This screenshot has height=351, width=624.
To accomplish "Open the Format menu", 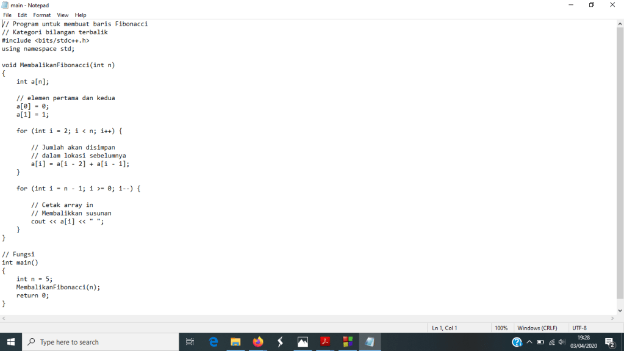I will [42, 15].
